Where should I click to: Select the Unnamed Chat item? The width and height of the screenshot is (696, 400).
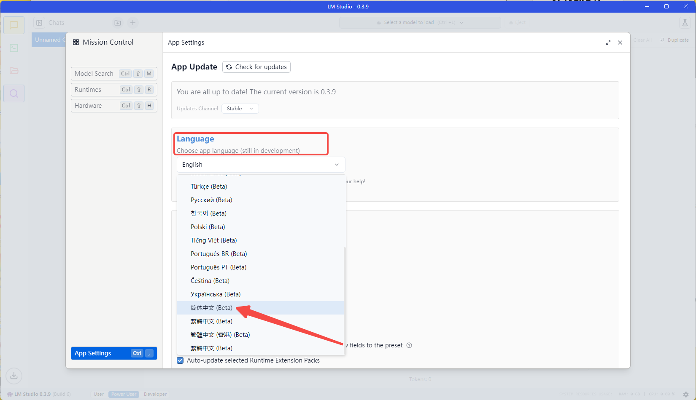click(x=49, y=40)
